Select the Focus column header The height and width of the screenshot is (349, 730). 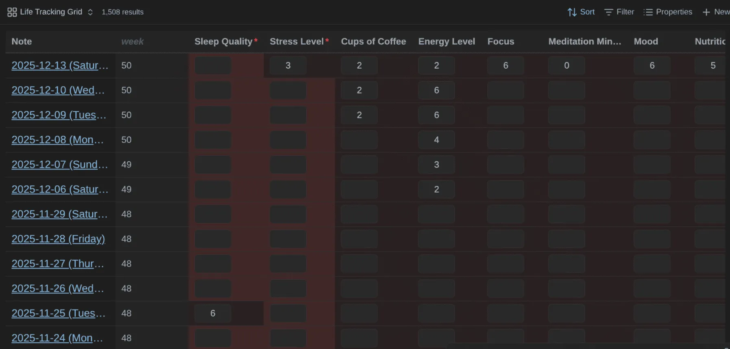(x=501, y=41)
